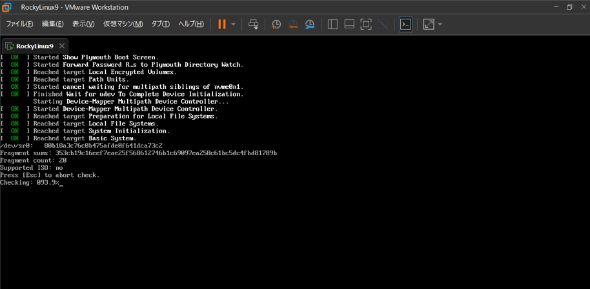Screen dimensions: 590x289
Task: Click 'Started Device-Mapper Multipath Device Controller.' line
Action: [109, 109]
